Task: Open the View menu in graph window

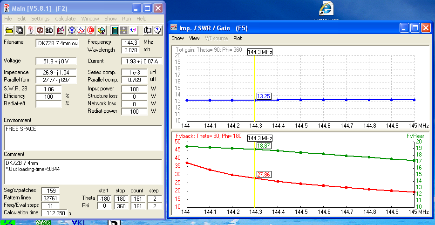Action: [194, 38]
